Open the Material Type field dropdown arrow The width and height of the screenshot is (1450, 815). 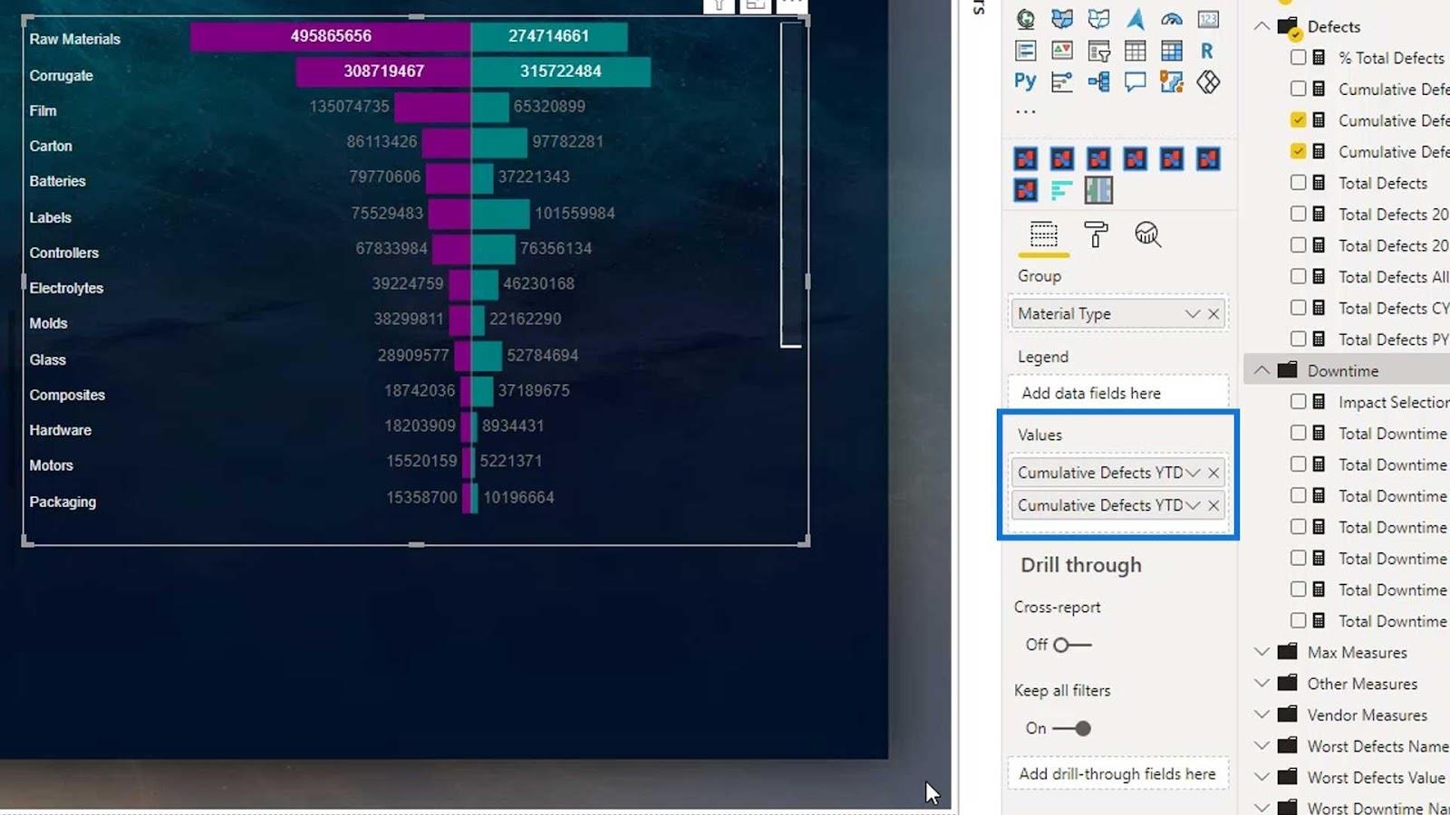(1192, 313)
